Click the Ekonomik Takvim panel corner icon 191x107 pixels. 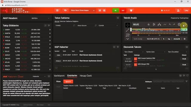pyautogui.click(x=187, y=47)
